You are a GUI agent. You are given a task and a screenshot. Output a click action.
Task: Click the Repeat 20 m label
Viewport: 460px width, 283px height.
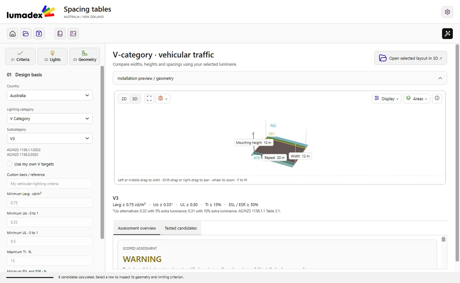(275, 158)
